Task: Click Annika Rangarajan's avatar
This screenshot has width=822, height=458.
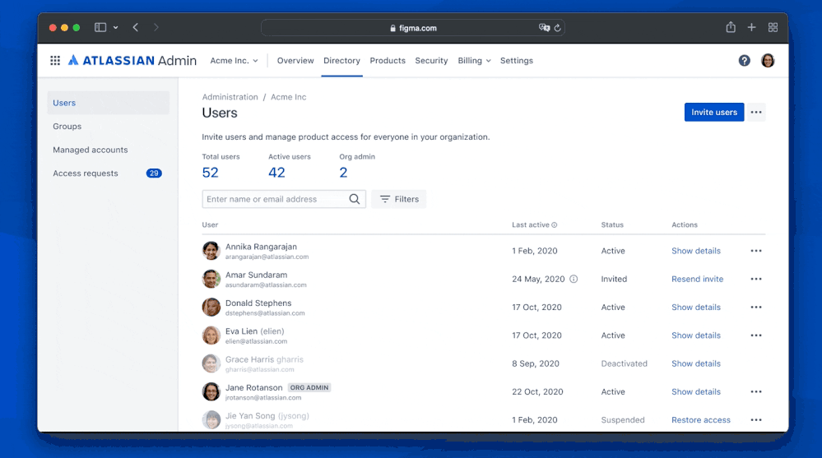Action: [211, 251]
